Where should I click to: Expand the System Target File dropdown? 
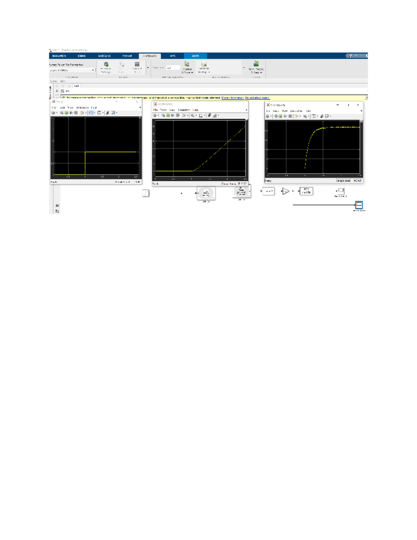93,70
